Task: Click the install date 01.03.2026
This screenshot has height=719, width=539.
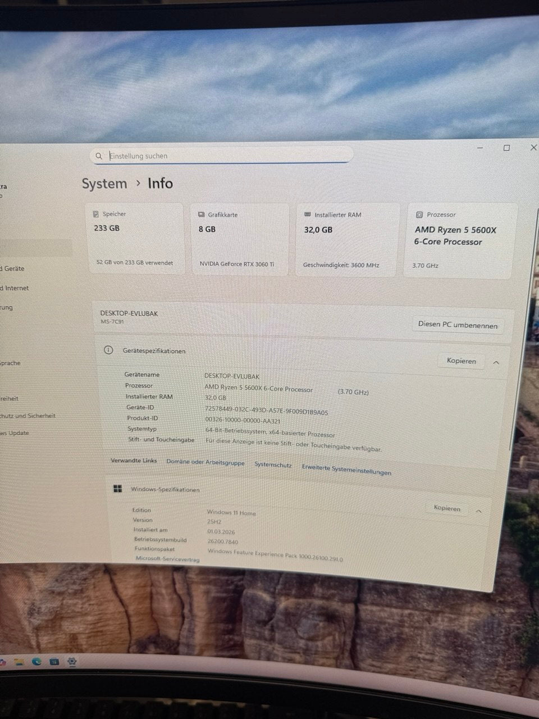Action: coord(221,531)
